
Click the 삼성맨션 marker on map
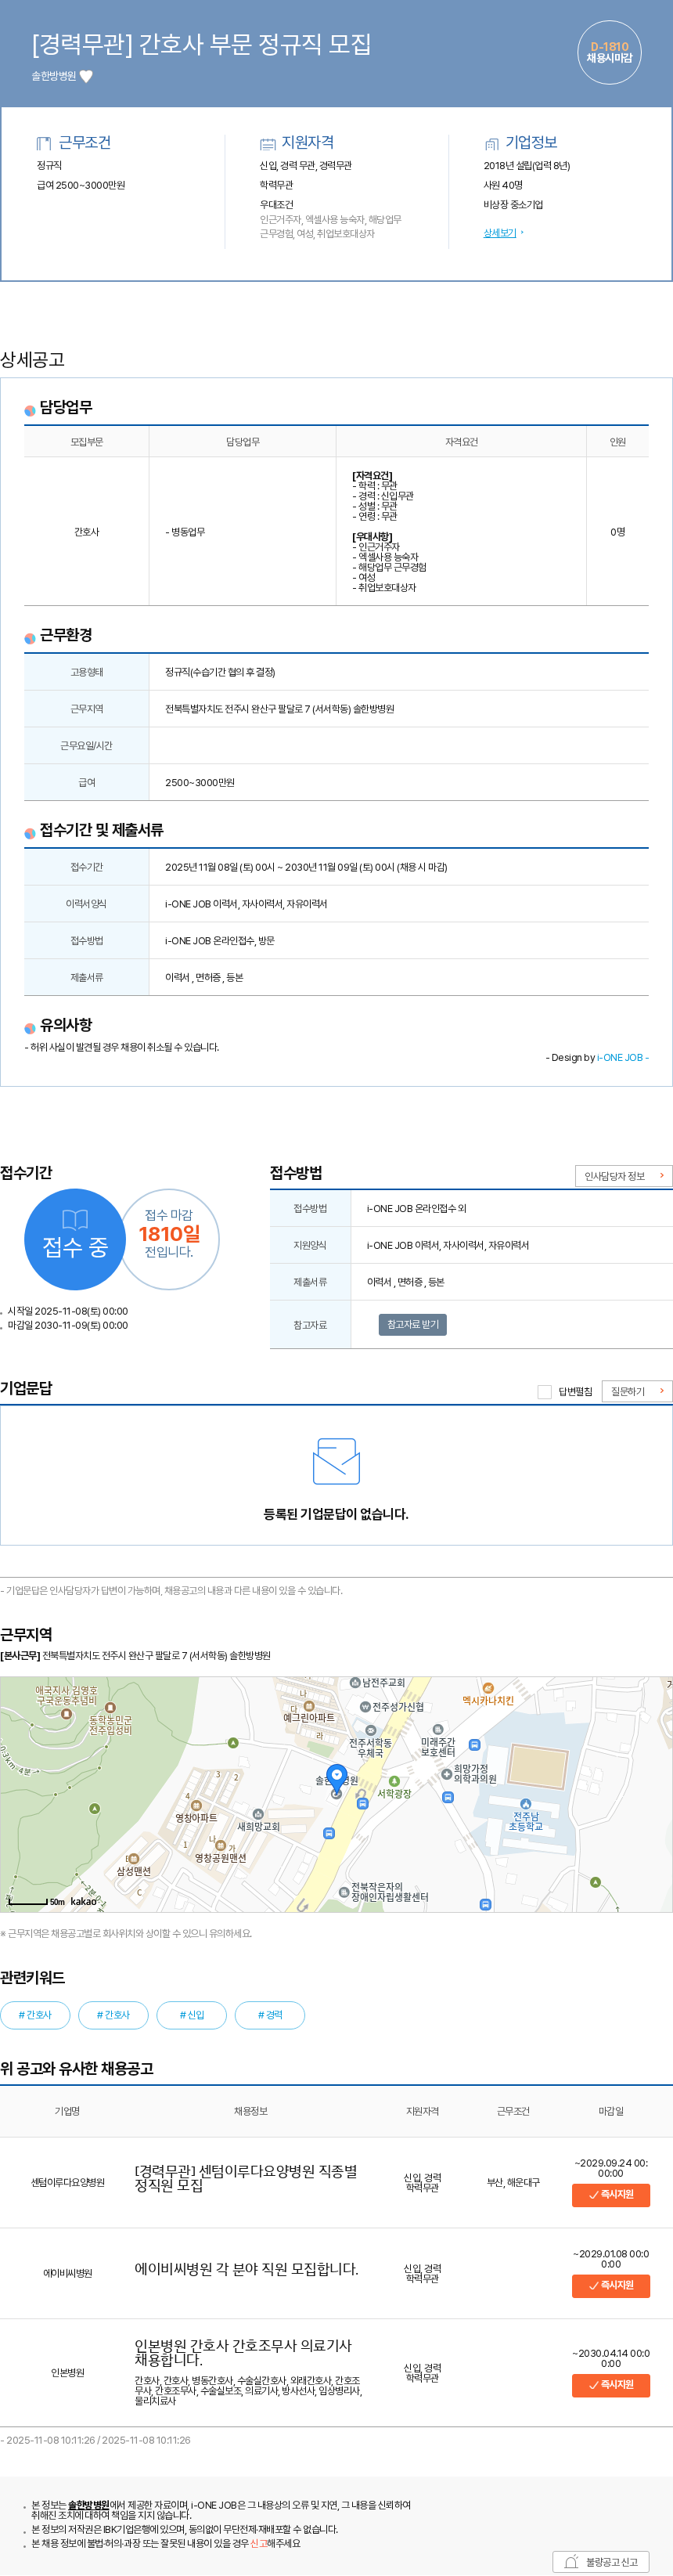(x=133, y=1858)
